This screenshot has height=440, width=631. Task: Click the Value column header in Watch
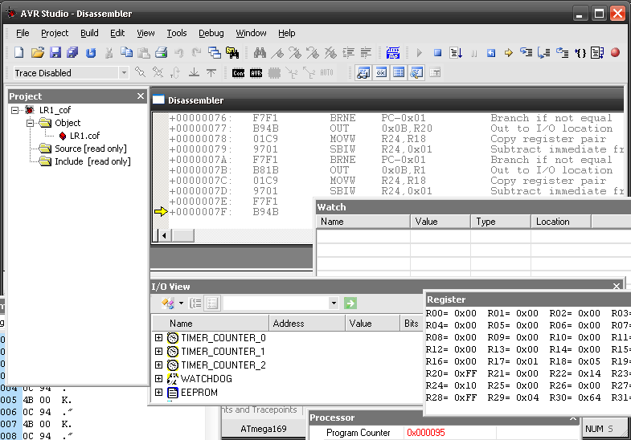pos(440,222)
